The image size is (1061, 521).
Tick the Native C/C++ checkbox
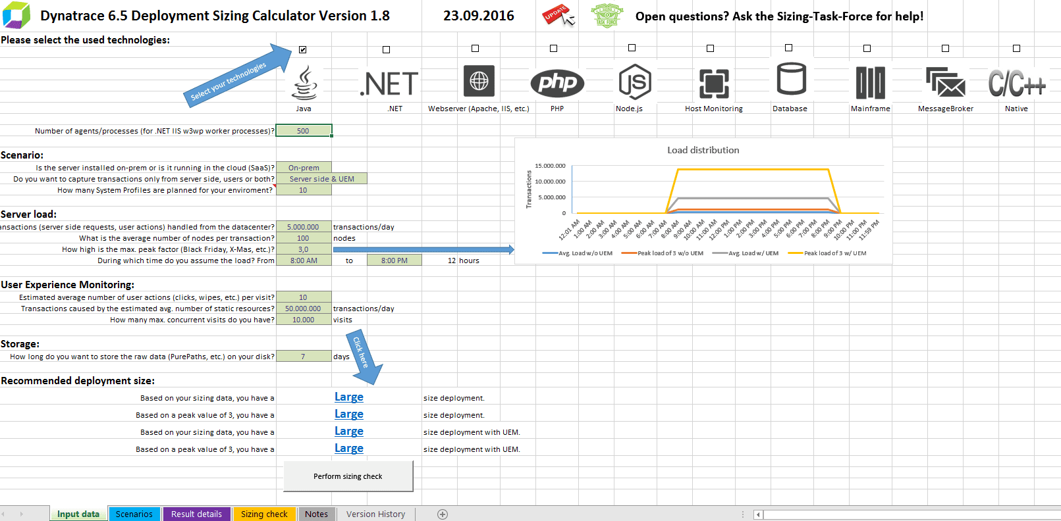click(1016, 48)
